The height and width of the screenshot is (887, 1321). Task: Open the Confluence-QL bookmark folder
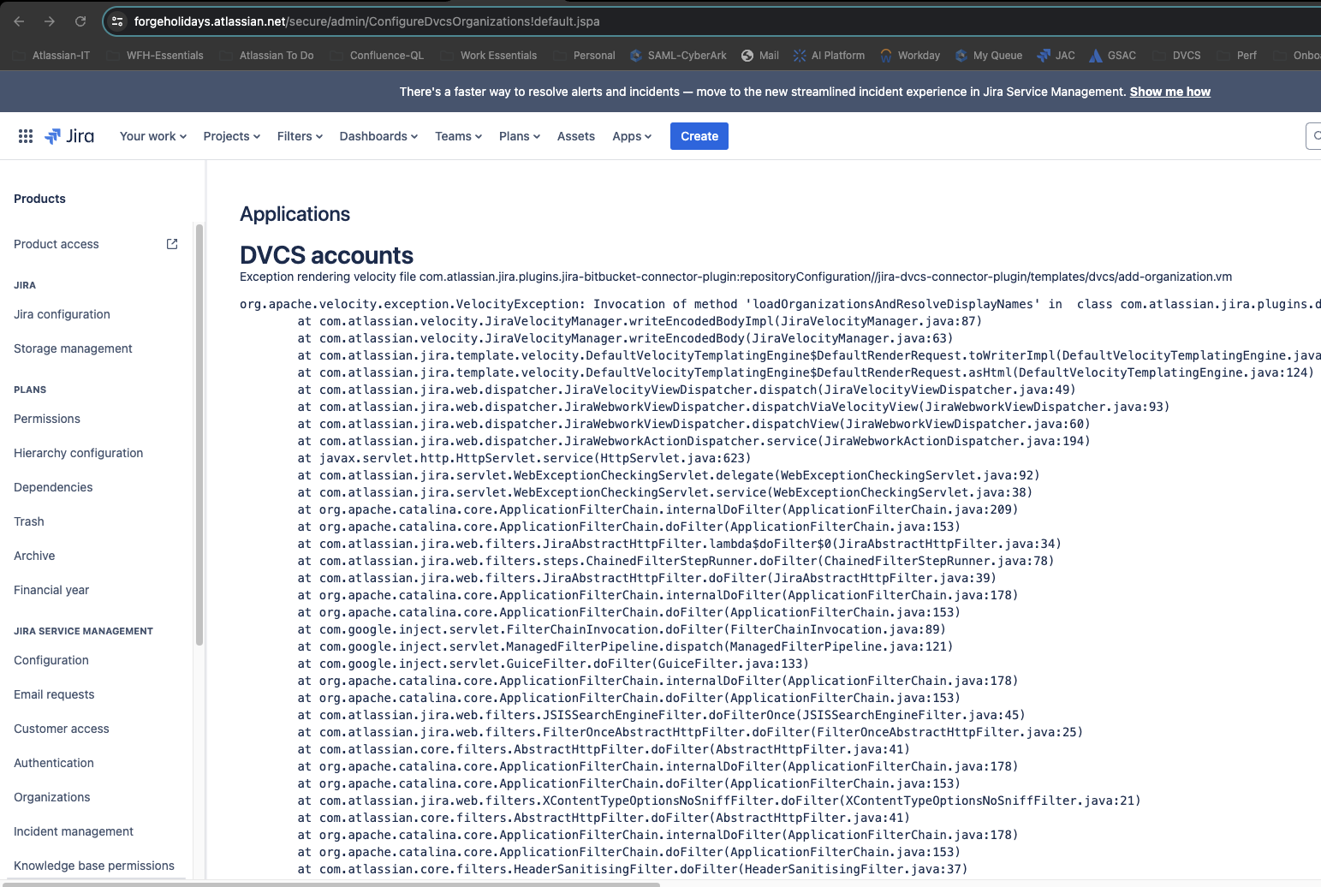pos(378,56)
